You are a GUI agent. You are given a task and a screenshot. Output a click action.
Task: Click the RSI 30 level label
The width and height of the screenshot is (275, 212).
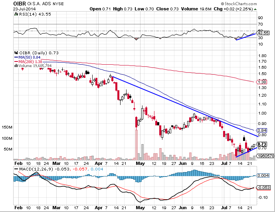coord(260,38)
